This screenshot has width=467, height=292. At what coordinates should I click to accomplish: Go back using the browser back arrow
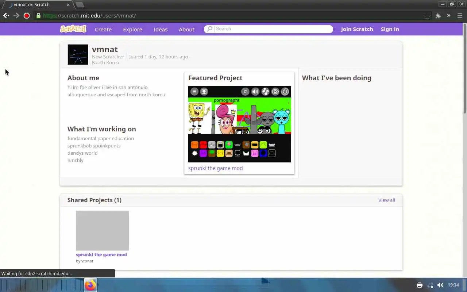click(6, 16)
